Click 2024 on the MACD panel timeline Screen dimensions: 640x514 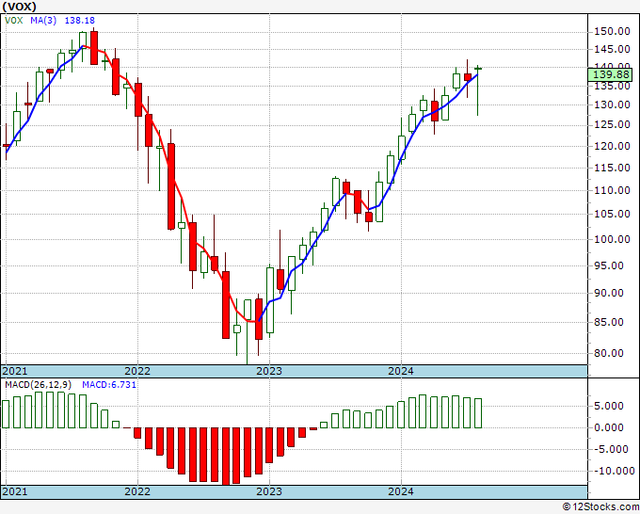401,491
